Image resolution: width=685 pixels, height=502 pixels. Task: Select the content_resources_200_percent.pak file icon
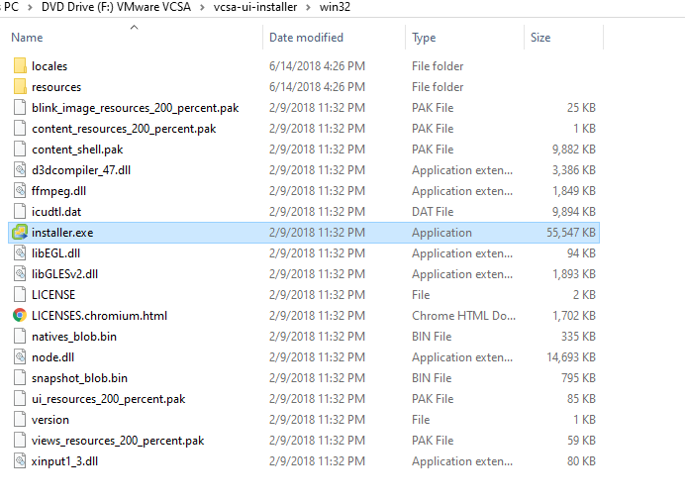coord(20,129)
